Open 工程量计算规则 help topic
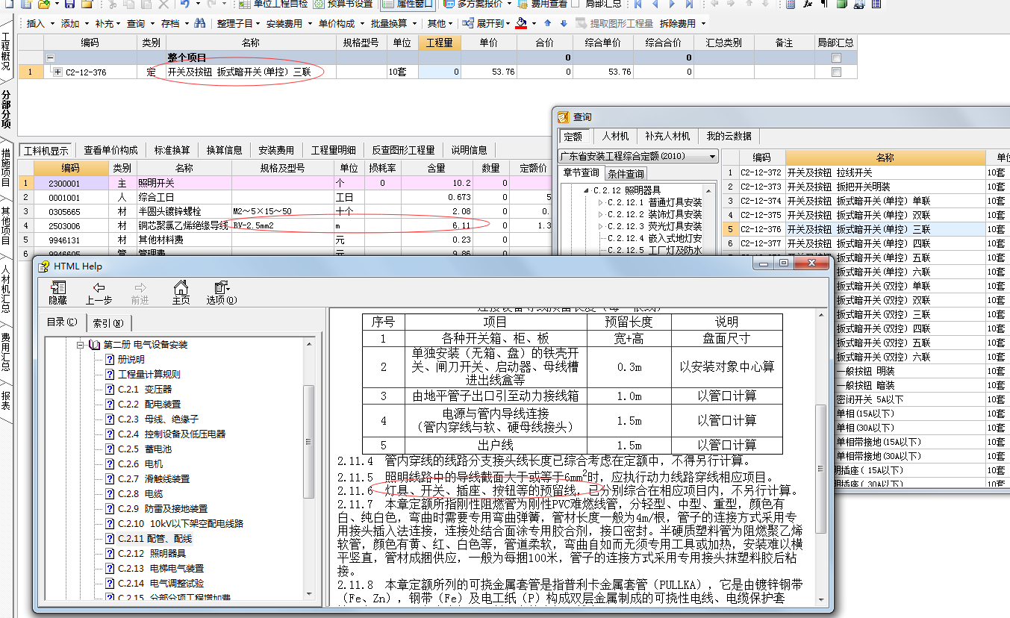 (x=149, y=374)
